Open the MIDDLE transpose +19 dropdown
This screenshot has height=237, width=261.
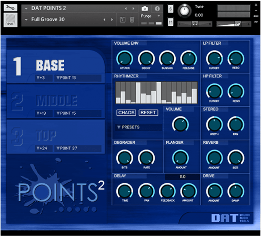point(44,113)
